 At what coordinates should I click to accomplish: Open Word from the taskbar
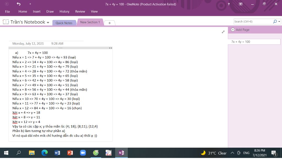[57, 153]
